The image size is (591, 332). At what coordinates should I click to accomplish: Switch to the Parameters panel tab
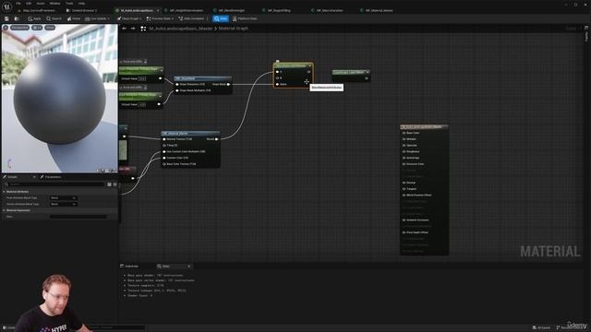pos(51,177)
